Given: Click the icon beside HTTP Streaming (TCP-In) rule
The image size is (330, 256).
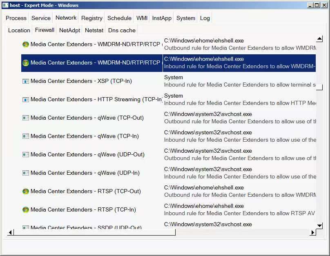Looking at the screenshot, I should [x=26, y=100].
